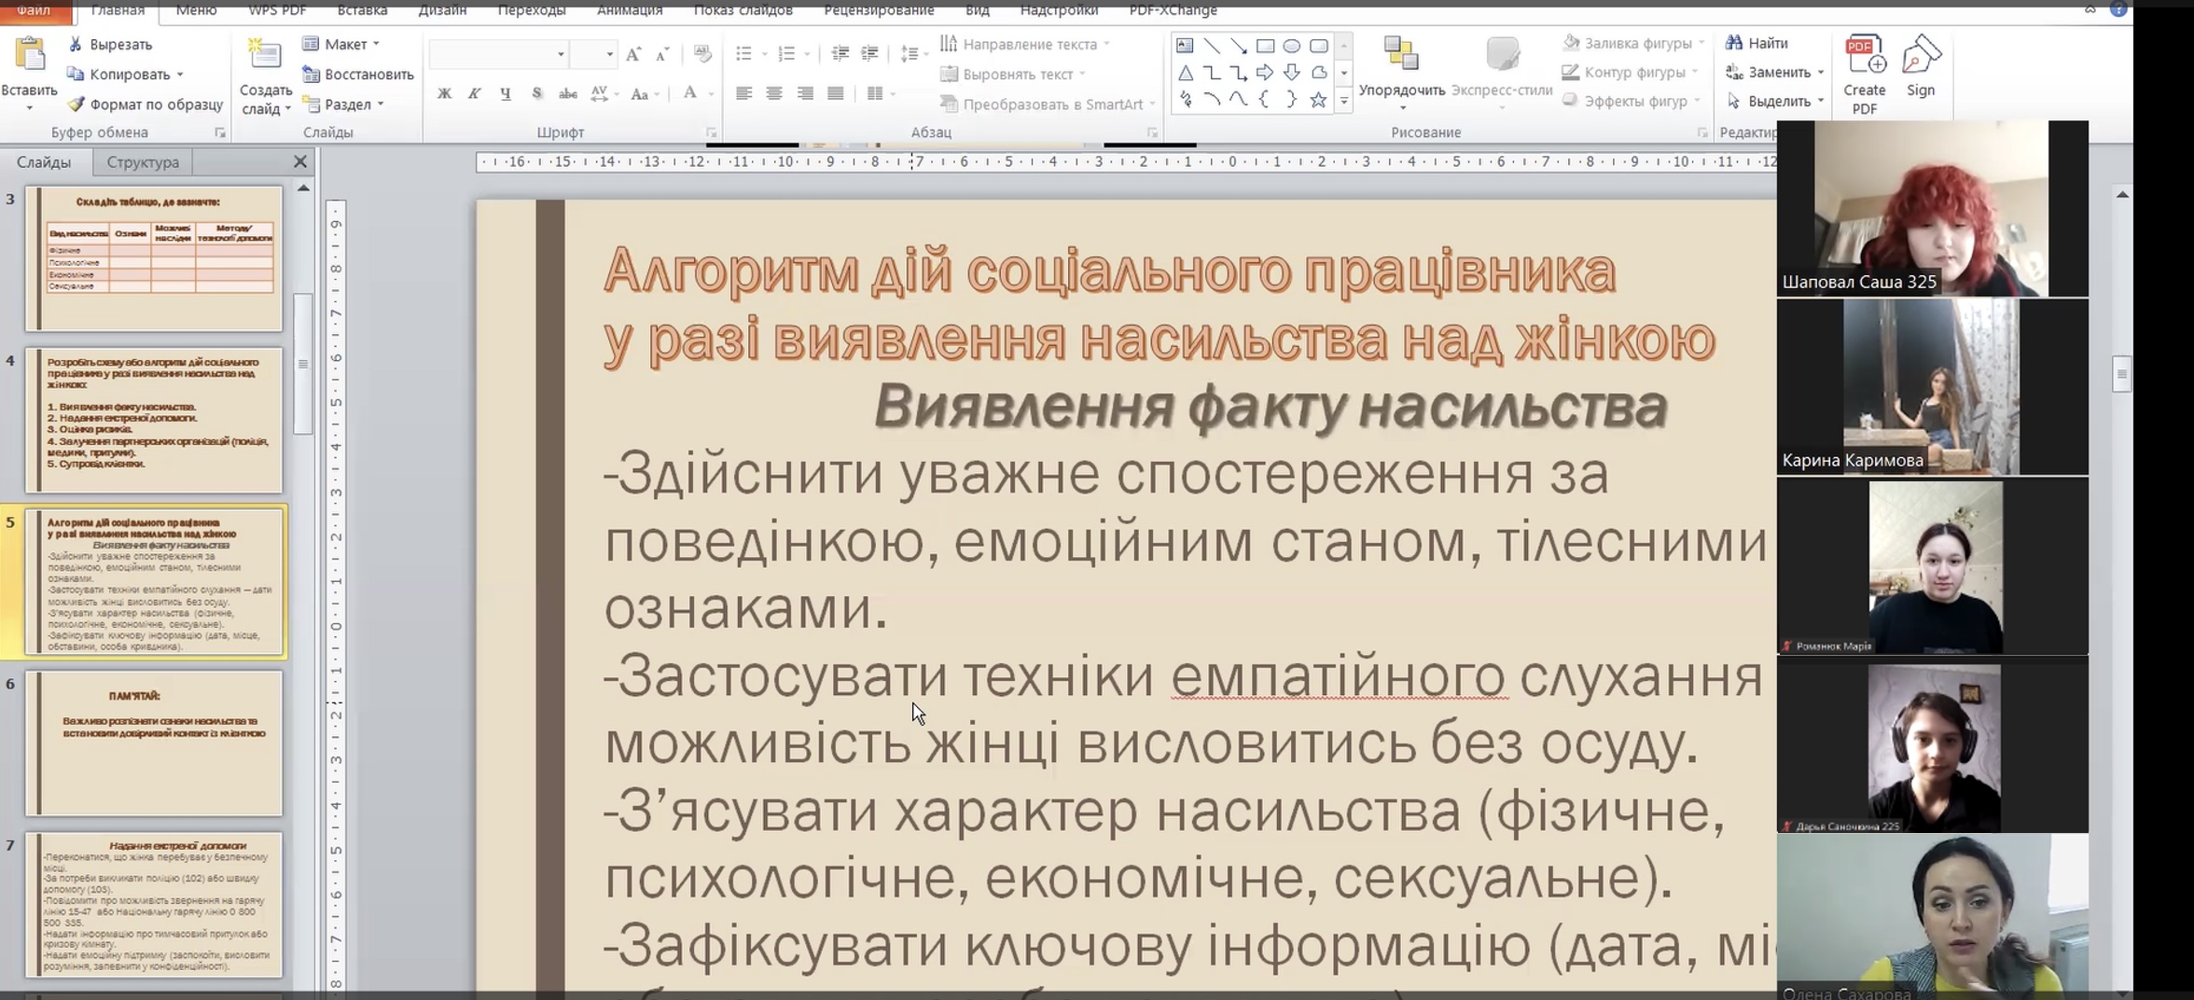Screen dimensions: 2194x1000
Task: Switch to the Вставка ribbon tab
Action: click(362, 10)
